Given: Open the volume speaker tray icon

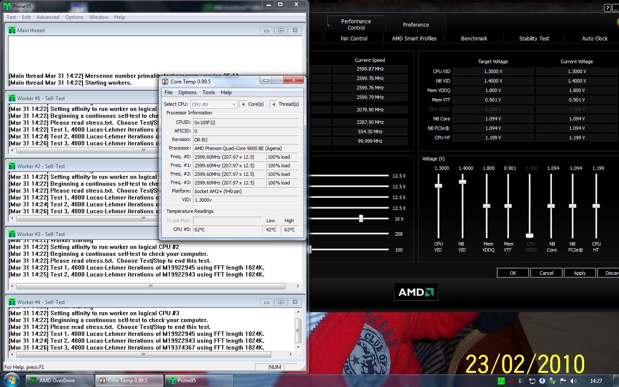Looking at the screenshot, I should pos(573,381).
